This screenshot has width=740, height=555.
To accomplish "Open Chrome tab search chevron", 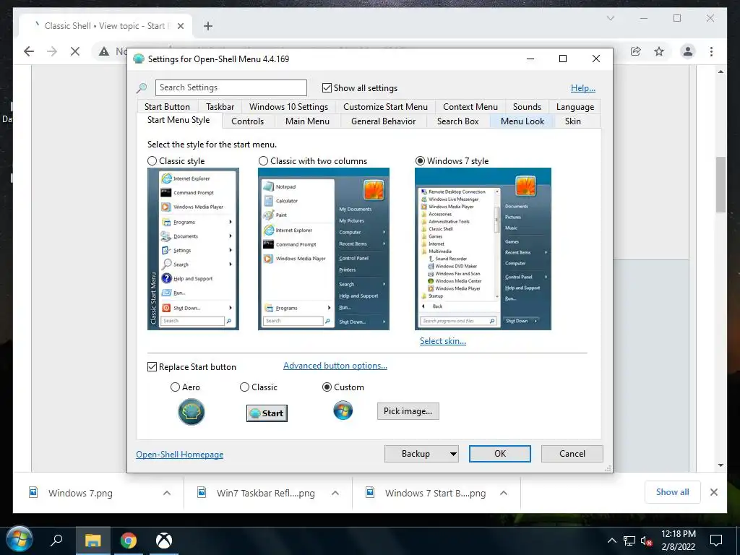I will 610,18.
